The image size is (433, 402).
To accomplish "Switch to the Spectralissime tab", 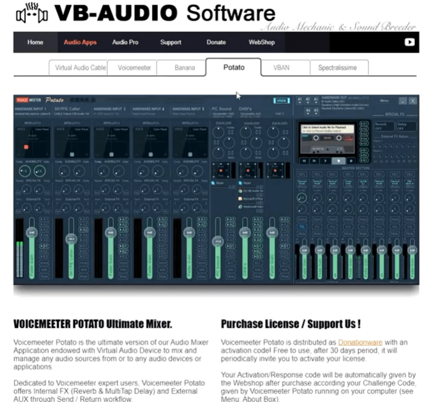I will coord(340,68).
